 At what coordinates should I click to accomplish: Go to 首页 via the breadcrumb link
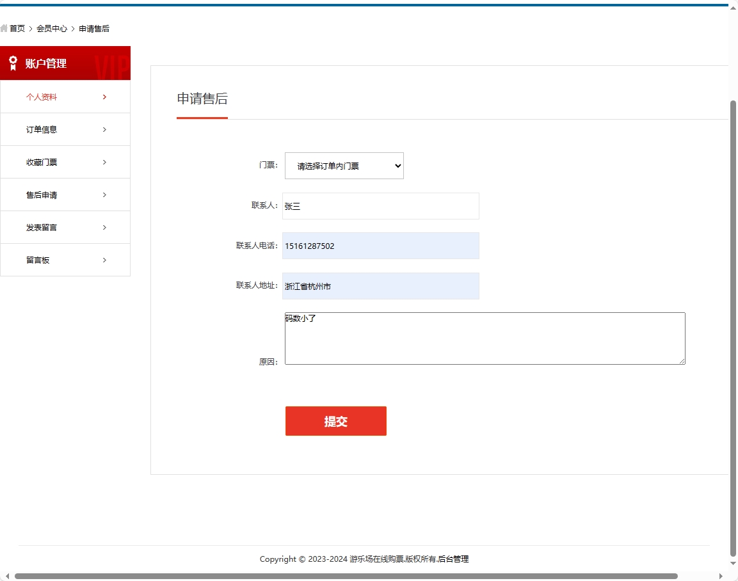click(17, 28)
